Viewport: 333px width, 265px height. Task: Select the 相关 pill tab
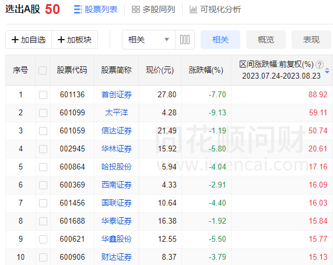click(x=220, y=40)
